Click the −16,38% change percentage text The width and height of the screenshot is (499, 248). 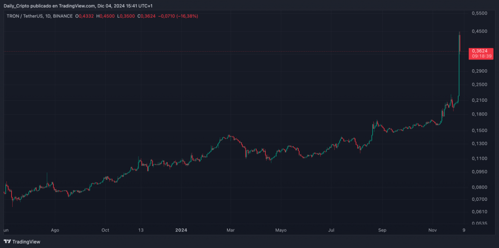(188, 16)
